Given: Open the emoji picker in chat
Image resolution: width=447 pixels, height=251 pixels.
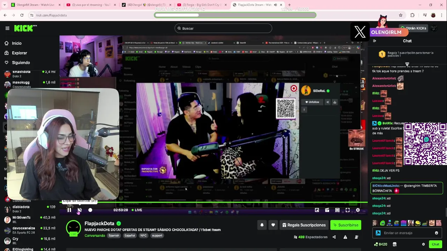Looking at the screenshot, I should click(437, 233).
